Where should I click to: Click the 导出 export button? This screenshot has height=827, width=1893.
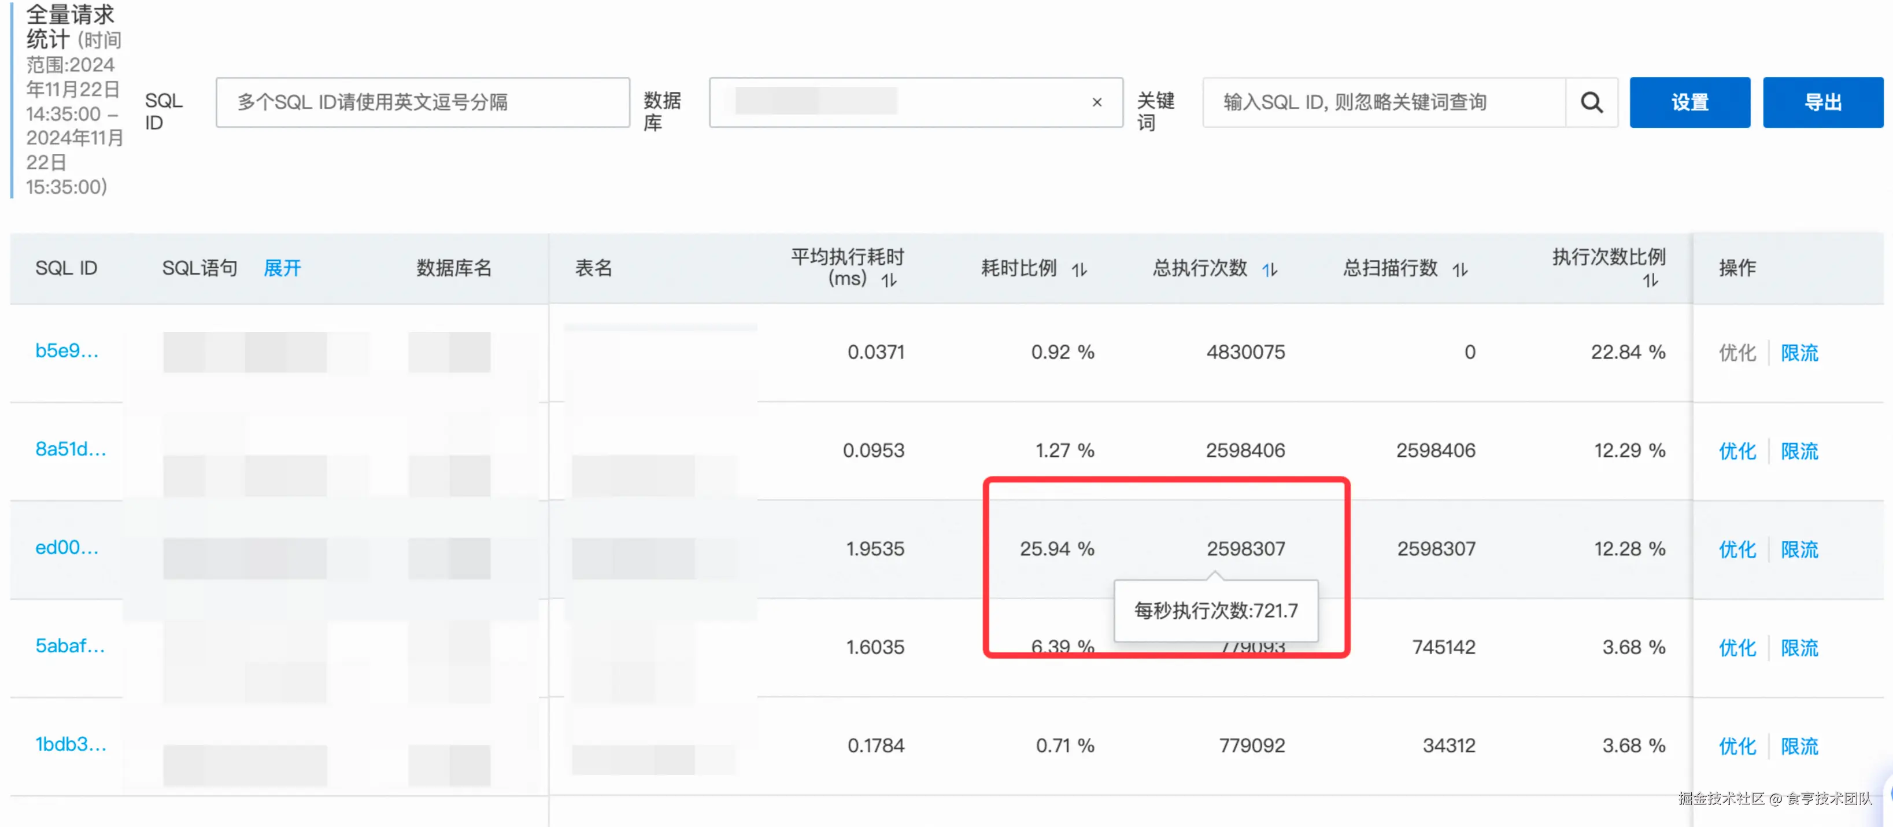coord(1822,102)
